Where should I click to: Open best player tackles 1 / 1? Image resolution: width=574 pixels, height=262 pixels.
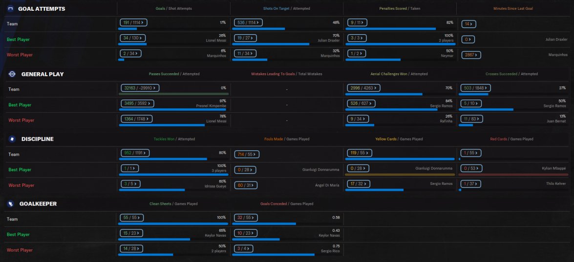click(129, 168)
